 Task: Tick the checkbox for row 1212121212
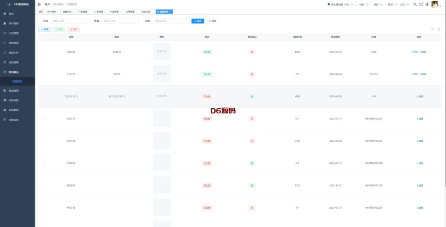point(43,96)
